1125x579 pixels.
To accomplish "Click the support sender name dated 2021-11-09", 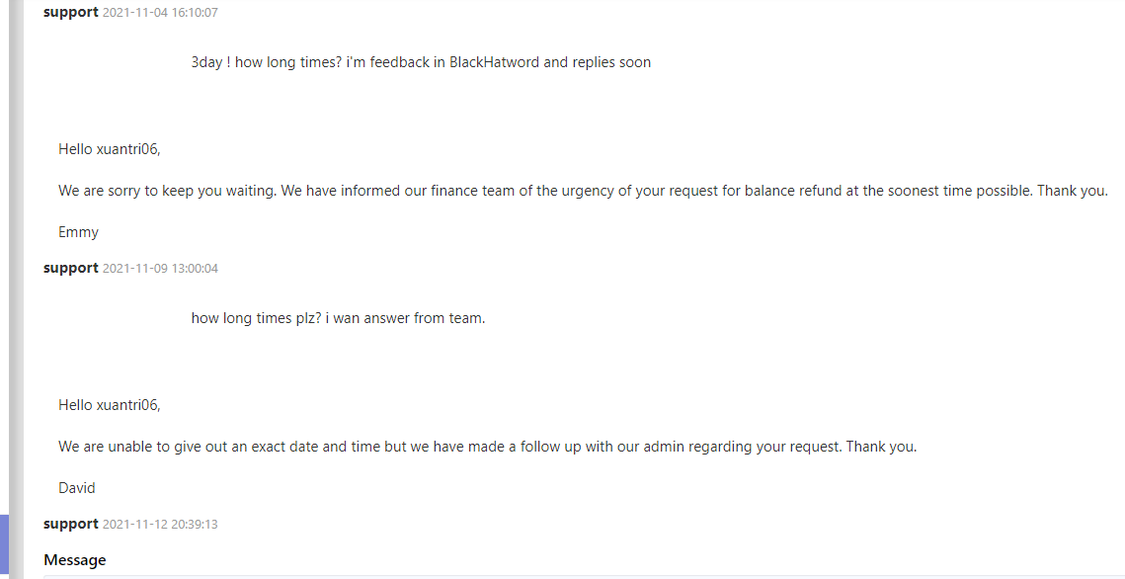I will tap(70, 268).
